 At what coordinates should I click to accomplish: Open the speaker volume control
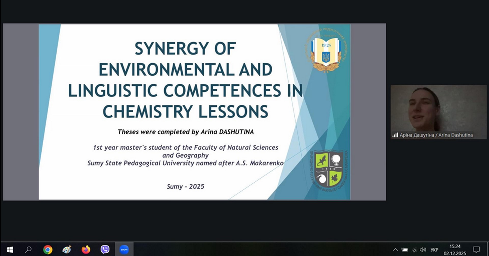click(423, 250)
